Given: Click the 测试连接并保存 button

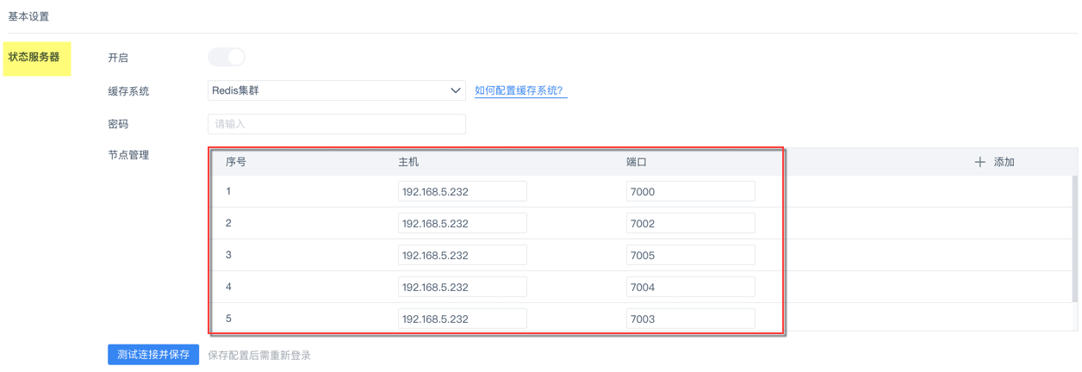Looking at the screenshot, I should [x=153, y=355].
